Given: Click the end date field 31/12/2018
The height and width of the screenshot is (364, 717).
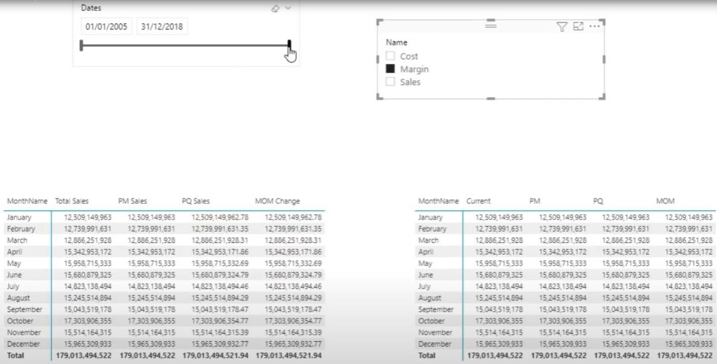Looking at the screenshot, I should [162, 27].
